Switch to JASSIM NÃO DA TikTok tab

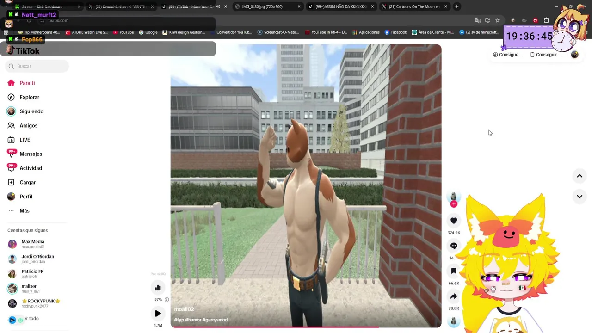tap(341, 6)
